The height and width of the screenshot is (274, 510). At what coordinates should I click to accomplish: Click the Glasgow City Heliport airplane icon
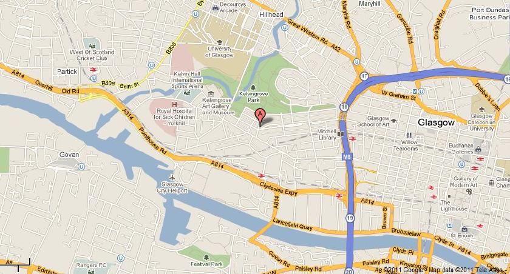(172, 178)
